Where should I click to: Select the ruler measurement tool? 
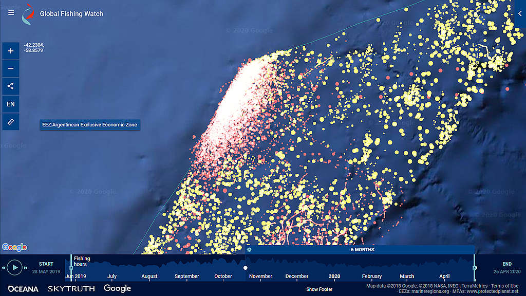11,122
